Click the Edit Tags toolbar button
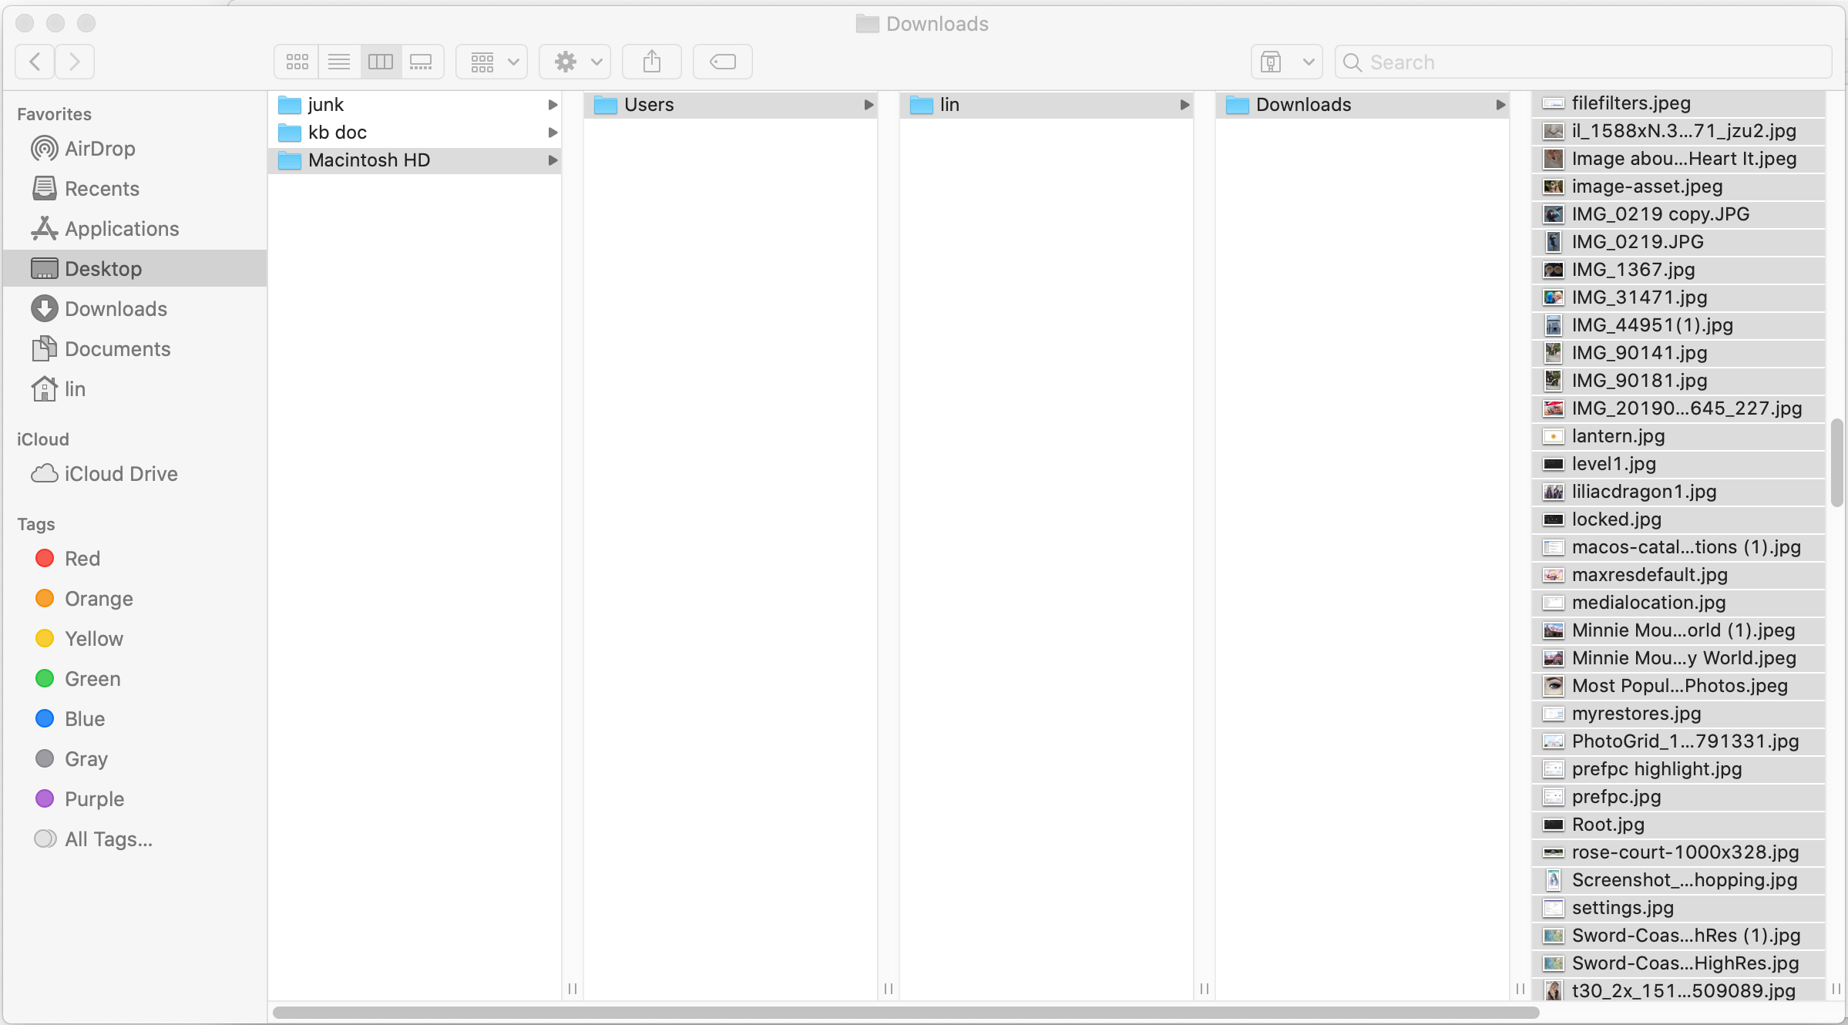Screen dimensions: 1848x1025 pyautogui.click(x=723, y=62)
